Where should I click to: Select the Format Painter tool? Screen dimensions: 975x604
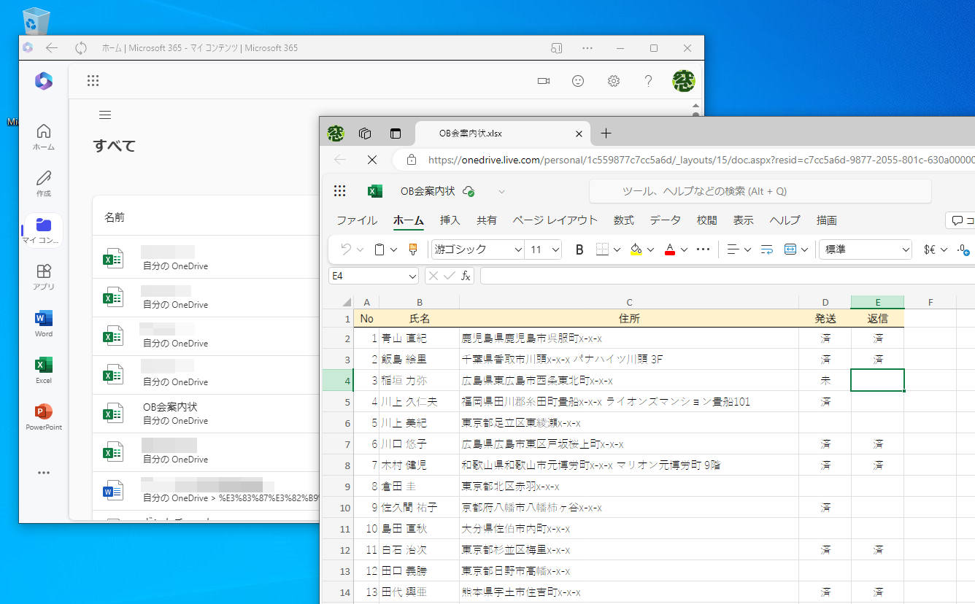[x=412, y=249]
